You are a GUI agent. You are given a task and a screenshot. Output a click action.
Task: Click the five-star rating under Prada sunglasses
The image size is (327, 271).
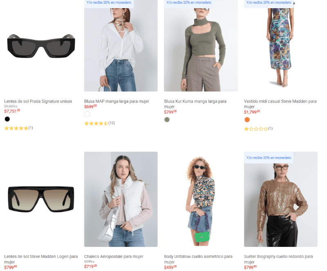16,128
